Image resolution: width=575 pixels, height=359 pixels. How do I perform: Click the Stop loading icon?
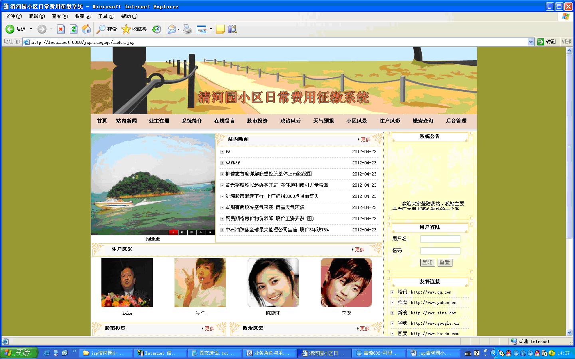tap(61, 29)
